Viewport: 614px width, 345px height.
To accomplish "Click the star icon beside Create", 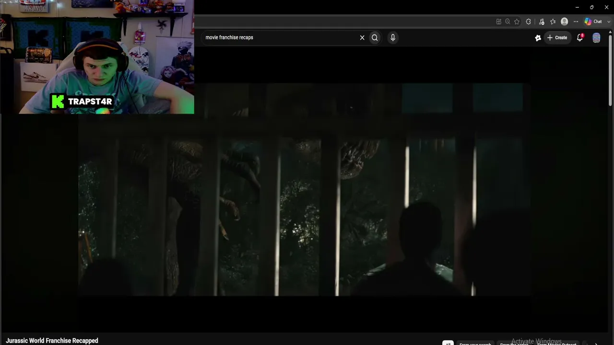I will coord(538,38).
